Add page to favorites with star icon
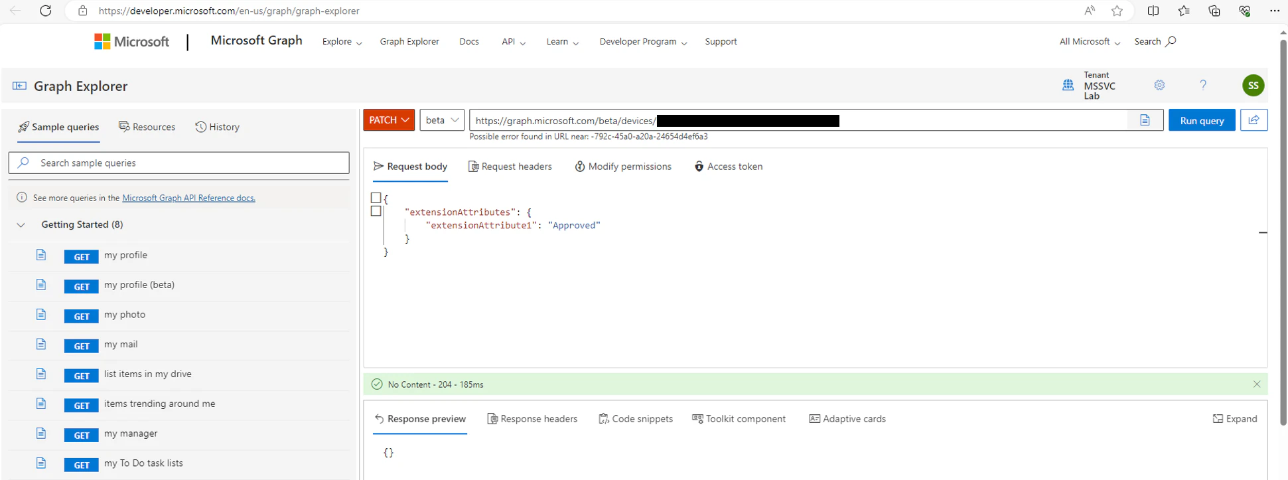Viewport: 1288px width, 480px height. click(x=1117, y=11)
